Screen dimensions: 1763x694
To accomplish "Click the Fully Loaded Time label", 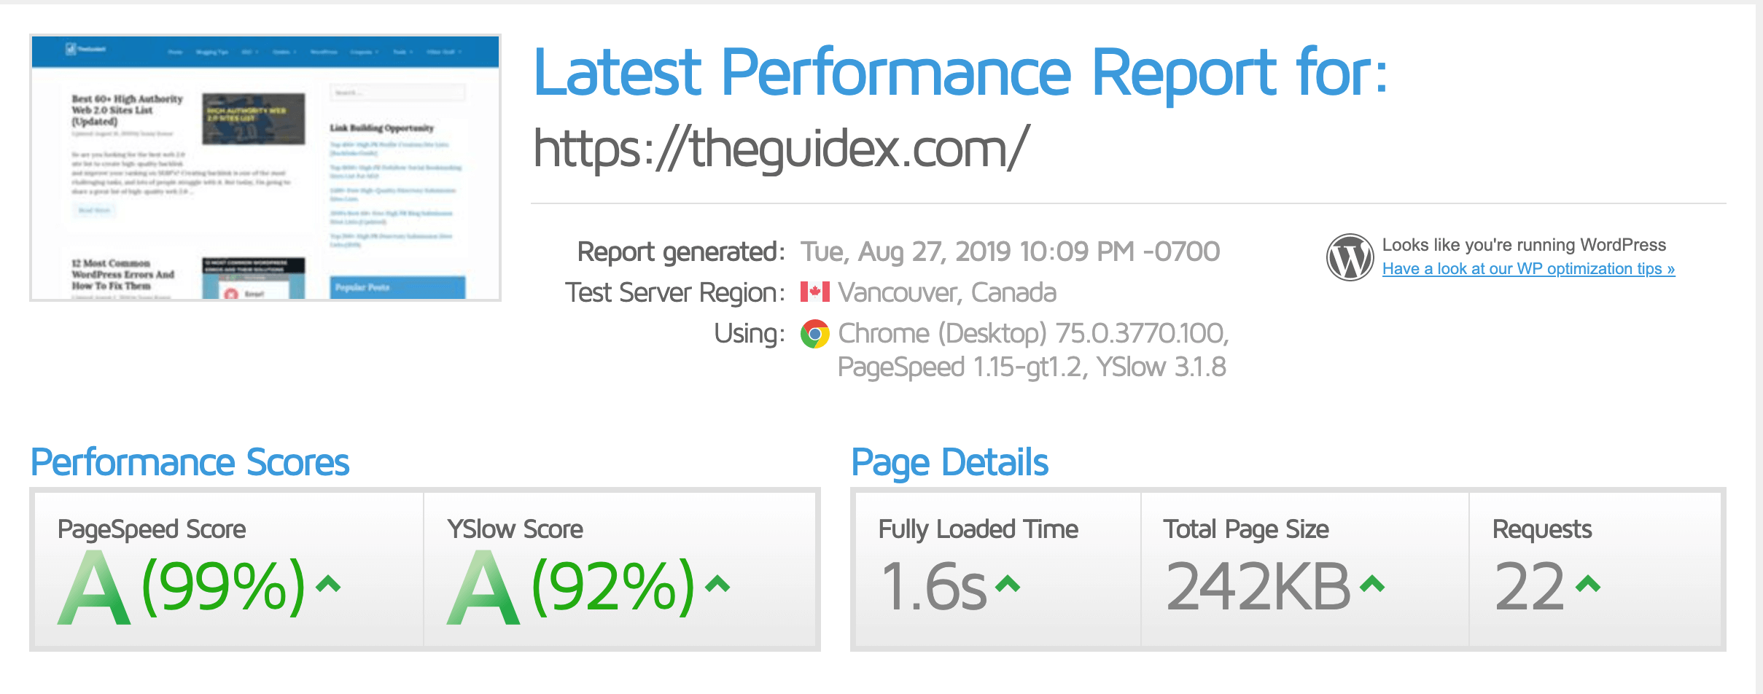I will coord(978,530).
